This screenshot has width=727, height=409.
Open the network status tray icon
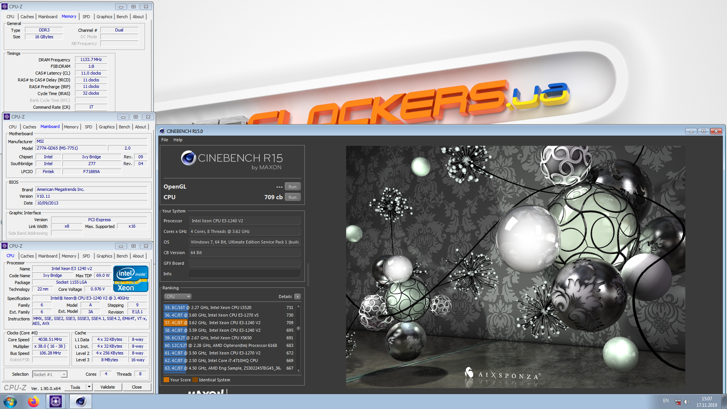pos(678,402)
